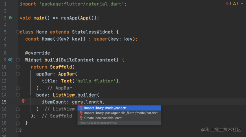Click line number 15 in the gutter
The height and width of the screenshot is (137, 246).
click(4, 102)
